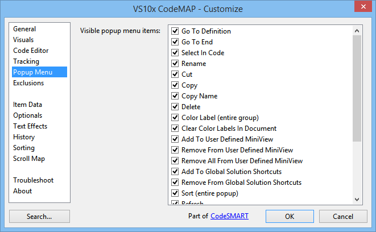The height and width of the screenshot is (232, 376).
Task: Click the scrollbar down arrow
Action: click(357, 200)
